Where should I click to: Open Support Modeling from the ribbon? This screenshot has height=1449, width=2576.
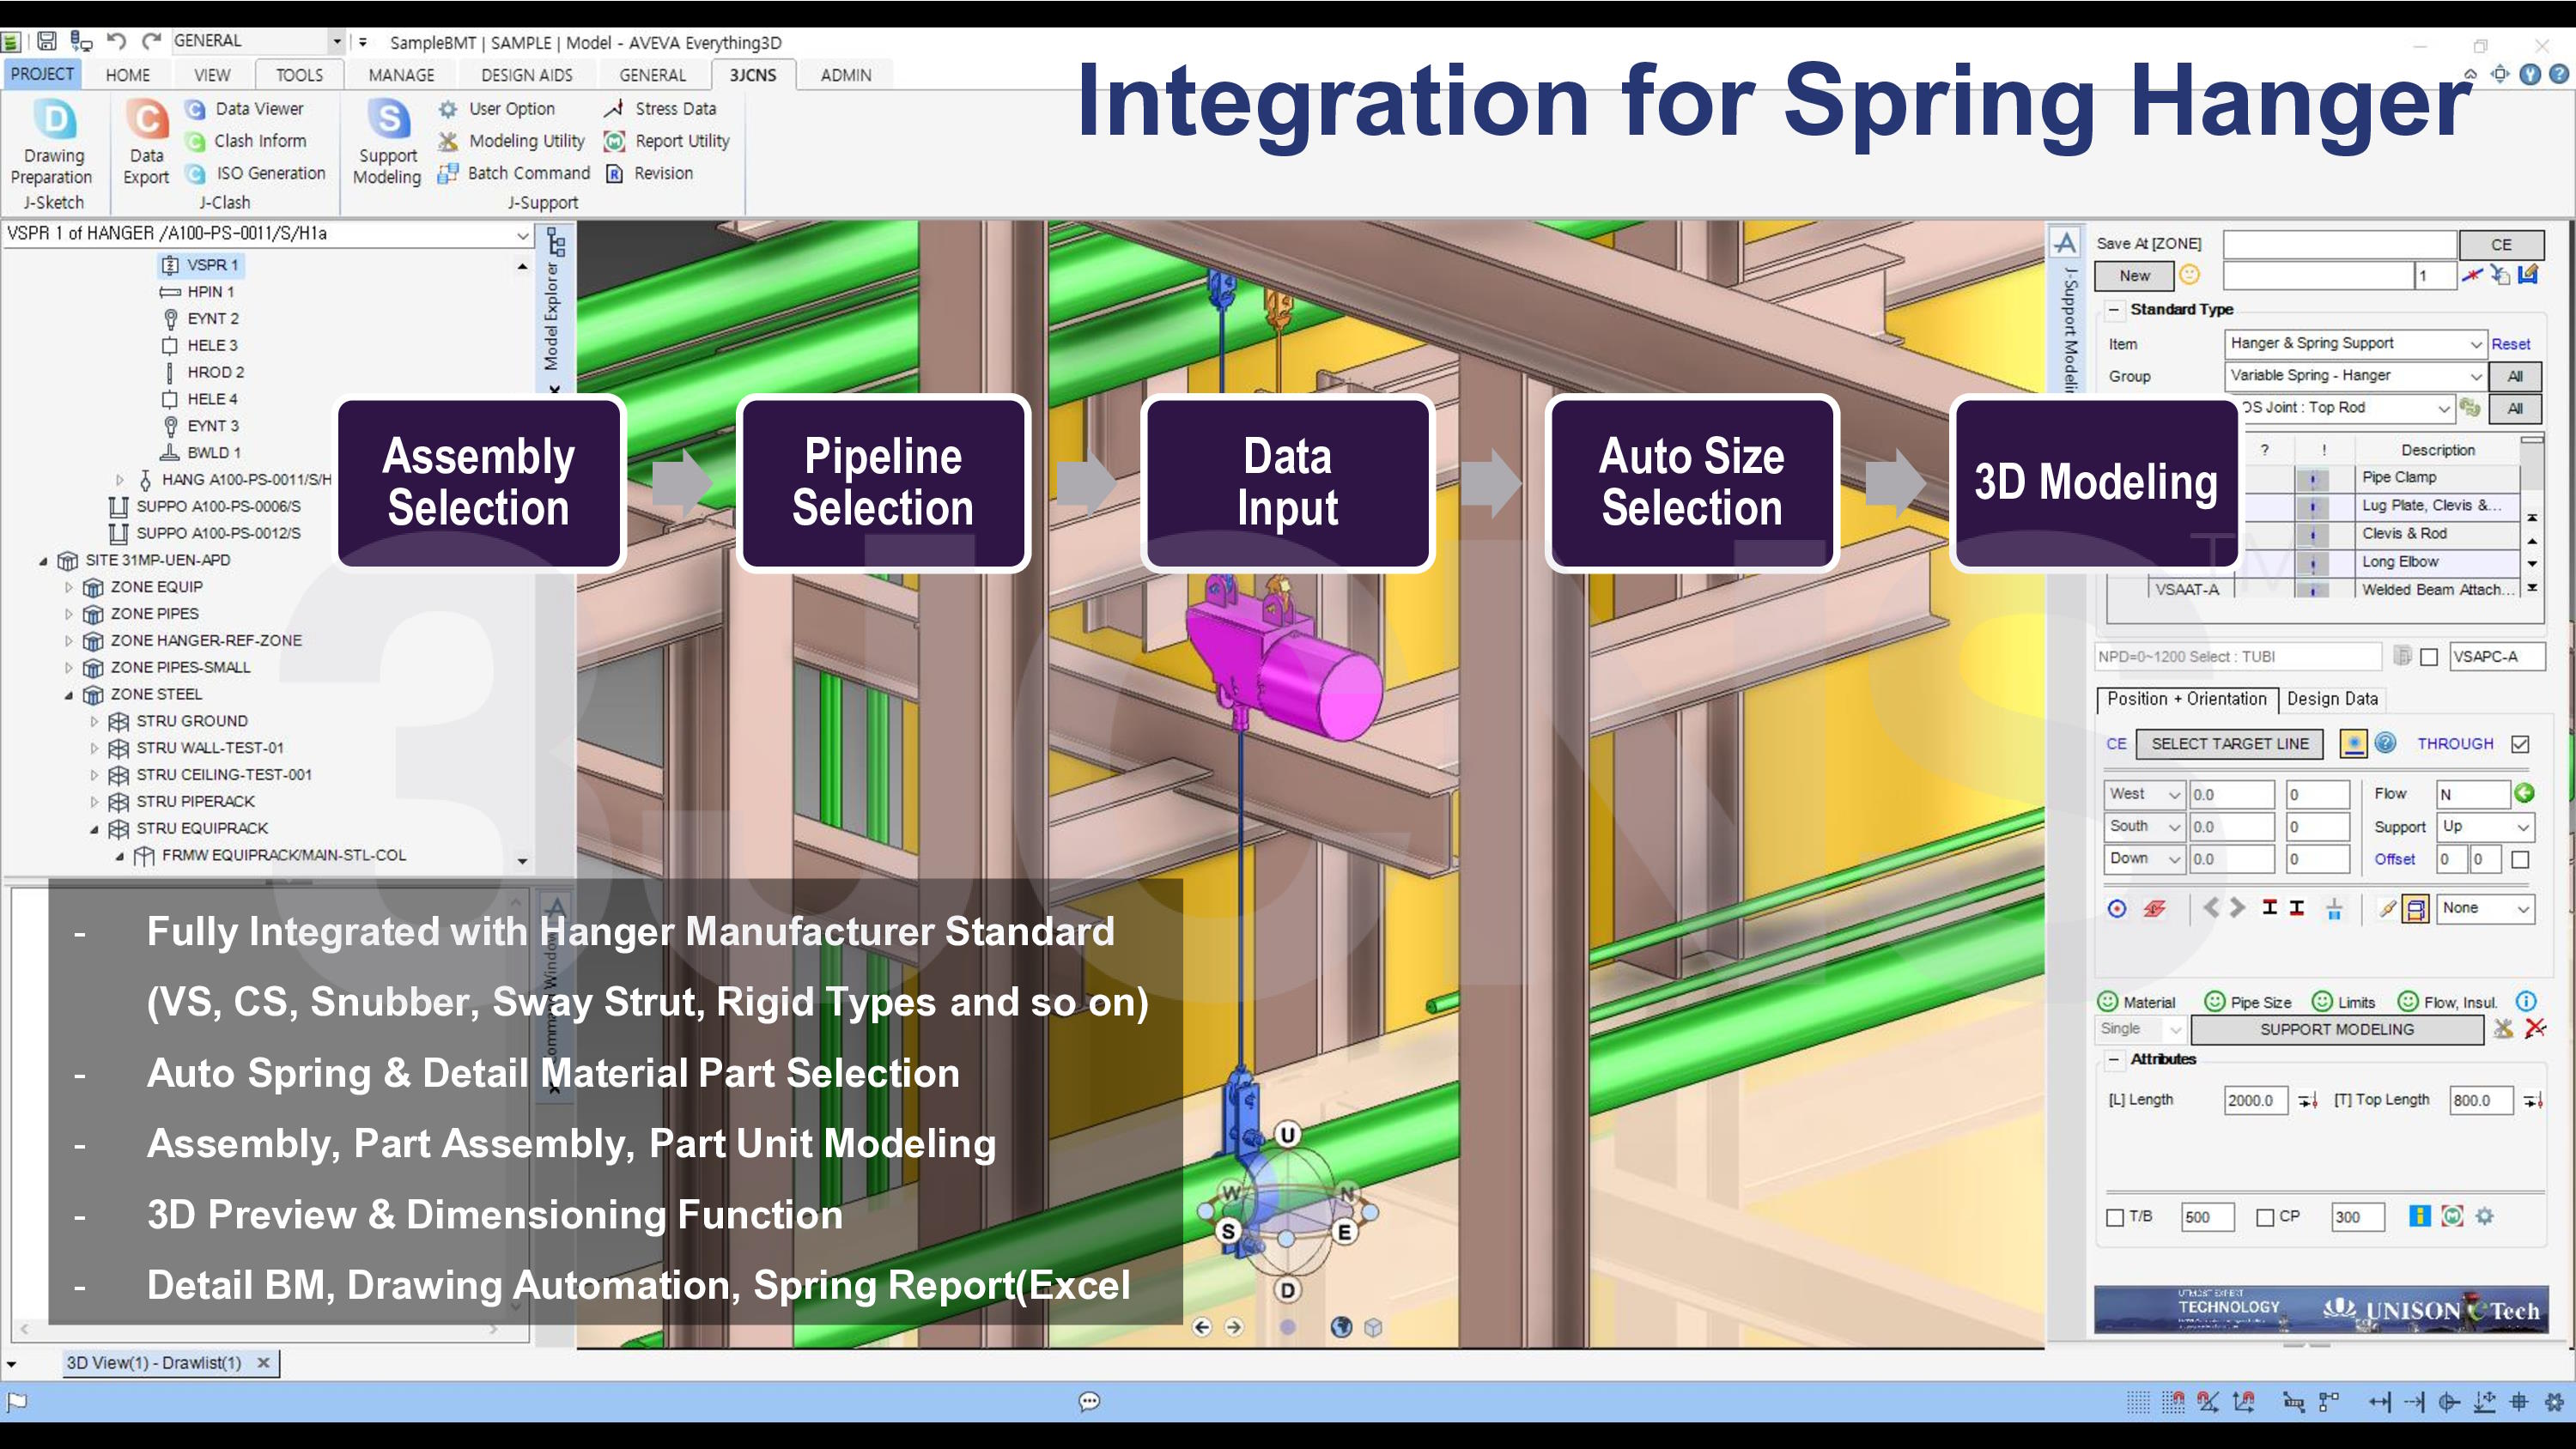(387, 143)
